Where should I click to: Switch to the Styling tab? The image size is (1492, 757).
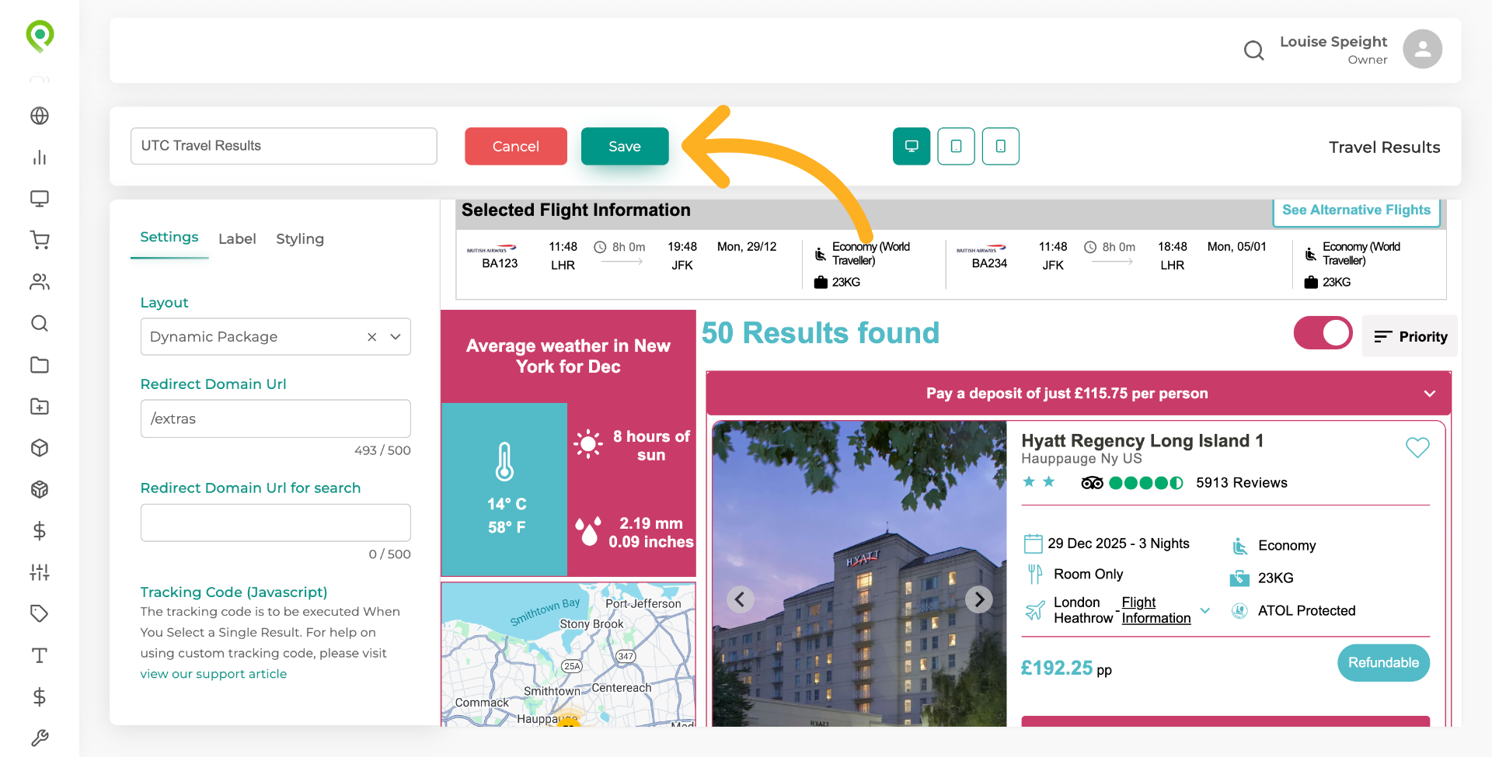coord(300,239)
